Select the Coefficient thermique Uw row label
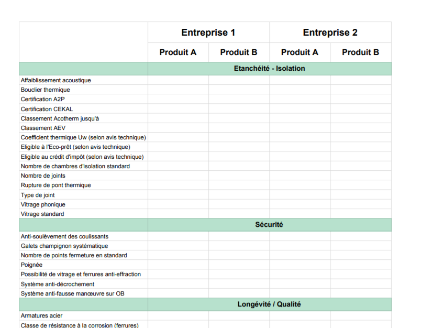 83,138
